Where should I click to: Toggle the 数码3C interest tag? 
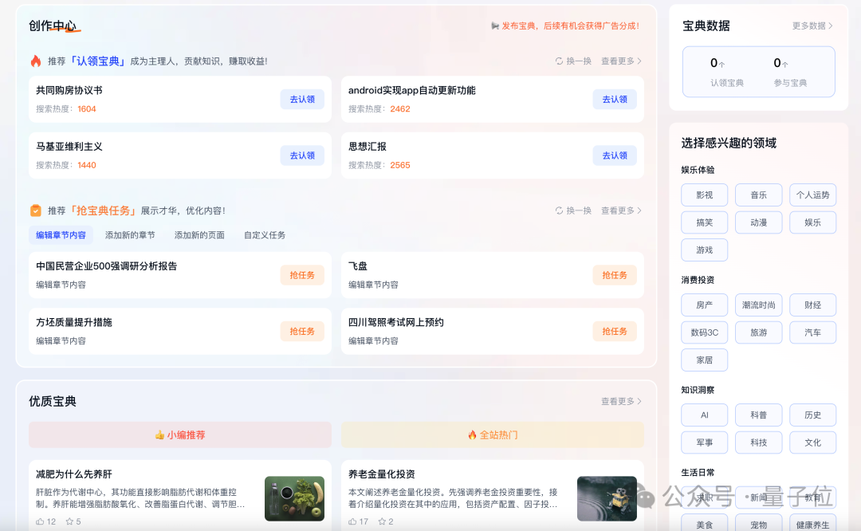pos(705,332)
